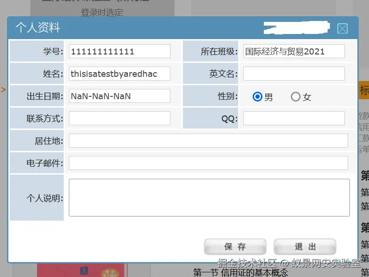This screenshot has height=277, width=369.
Task: Click the QQ label
Action: (229, 119)
